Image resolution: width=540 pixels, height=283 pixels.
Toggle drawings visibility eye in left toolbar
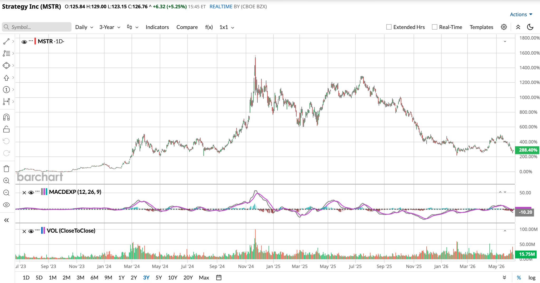(x=6, y=205)
